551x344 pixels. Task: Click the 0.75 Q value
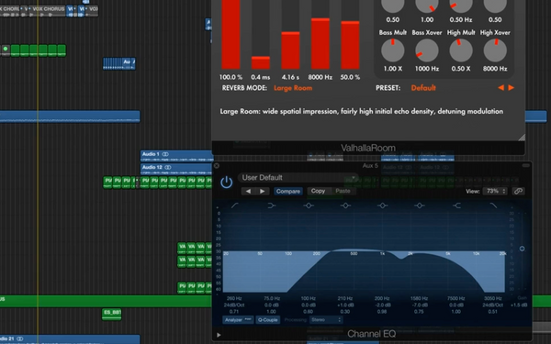(x=419, y=311)
